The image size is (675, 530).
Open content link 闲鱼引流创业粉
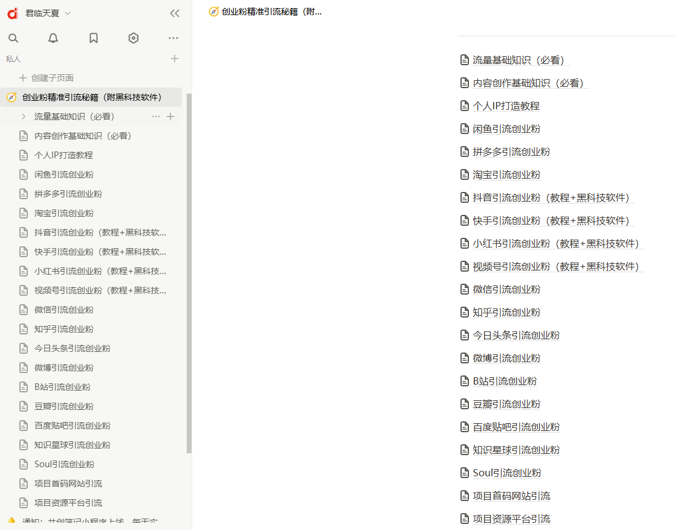506,129
